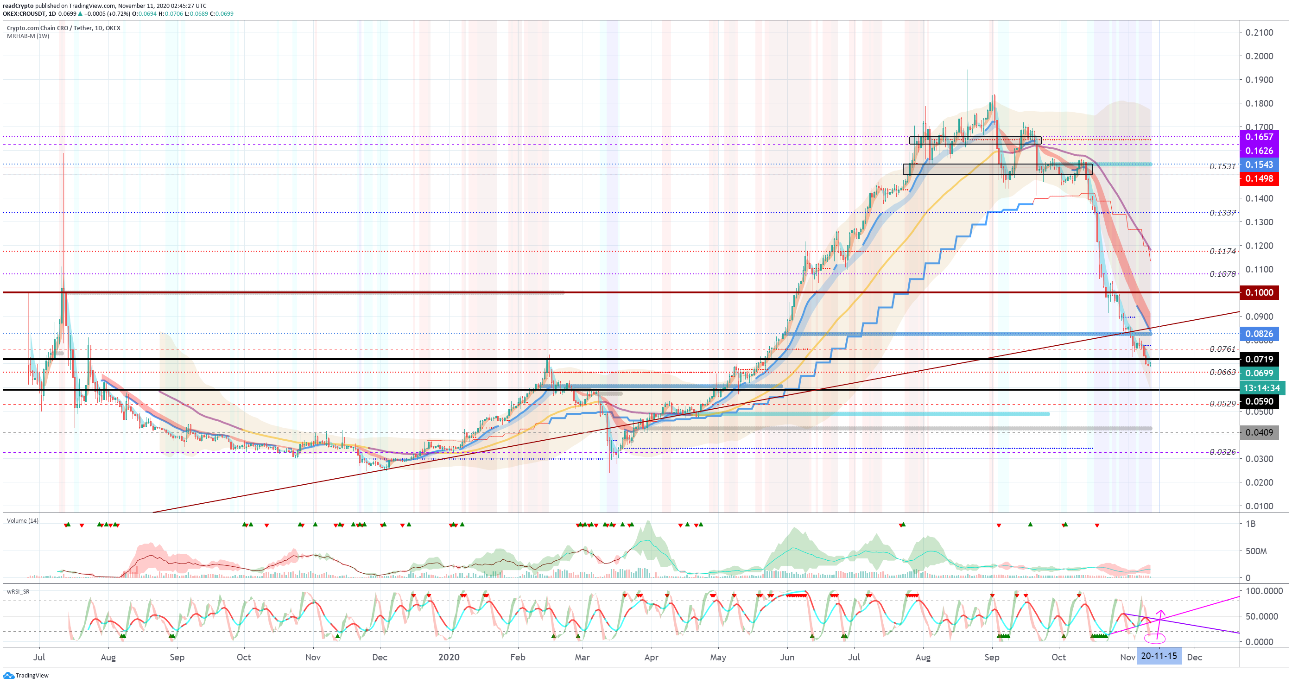This screenshot has height=684, width=1292.
Task: Click the dark red 0.1000 price label
Action: (x=1259, y=292)
